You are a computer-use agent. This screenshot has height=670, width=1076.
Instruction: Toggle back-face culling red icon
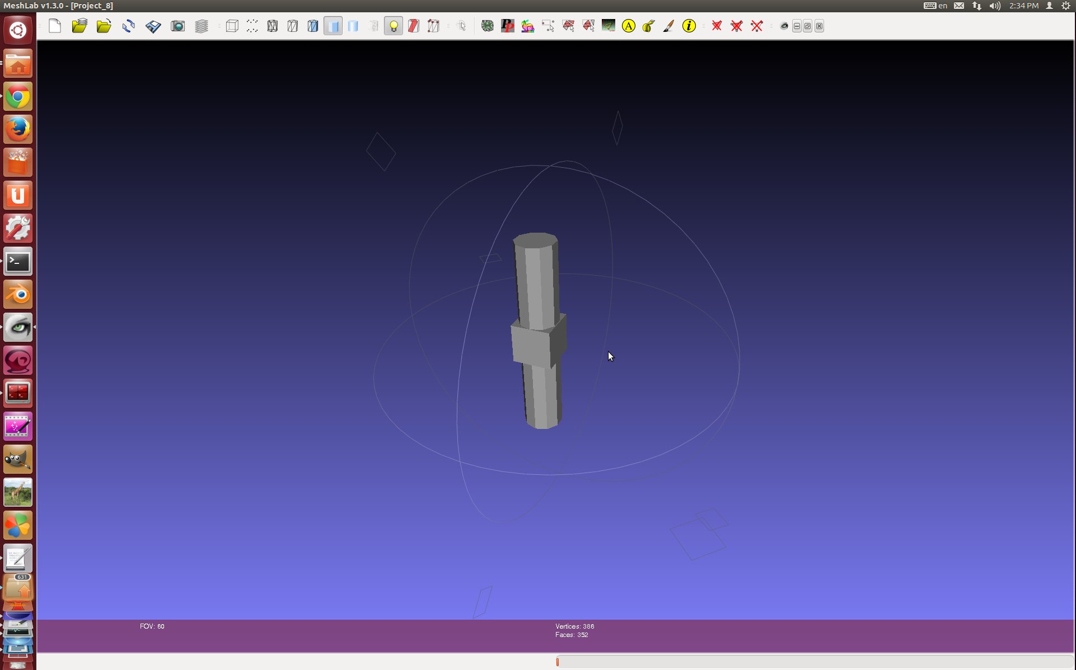click(414, 26)
